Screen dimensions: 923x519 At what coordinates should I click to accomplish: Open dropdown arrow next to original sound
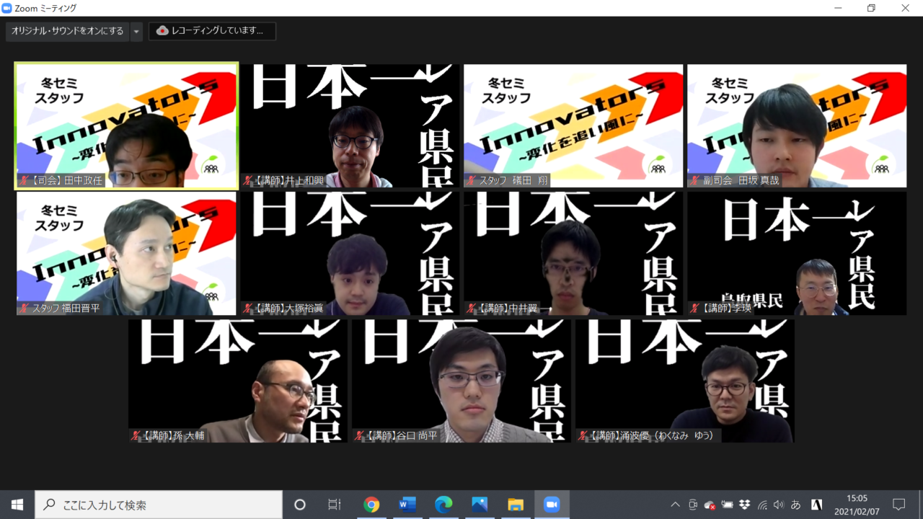point(136,31)
